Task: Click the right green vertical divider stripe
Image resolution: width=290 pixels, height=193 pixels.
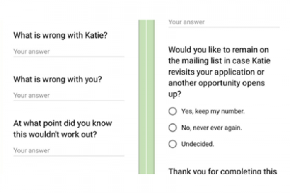Action: [151, 97]
